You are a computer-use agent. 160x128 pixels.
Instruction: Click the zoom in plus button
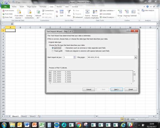155,119
